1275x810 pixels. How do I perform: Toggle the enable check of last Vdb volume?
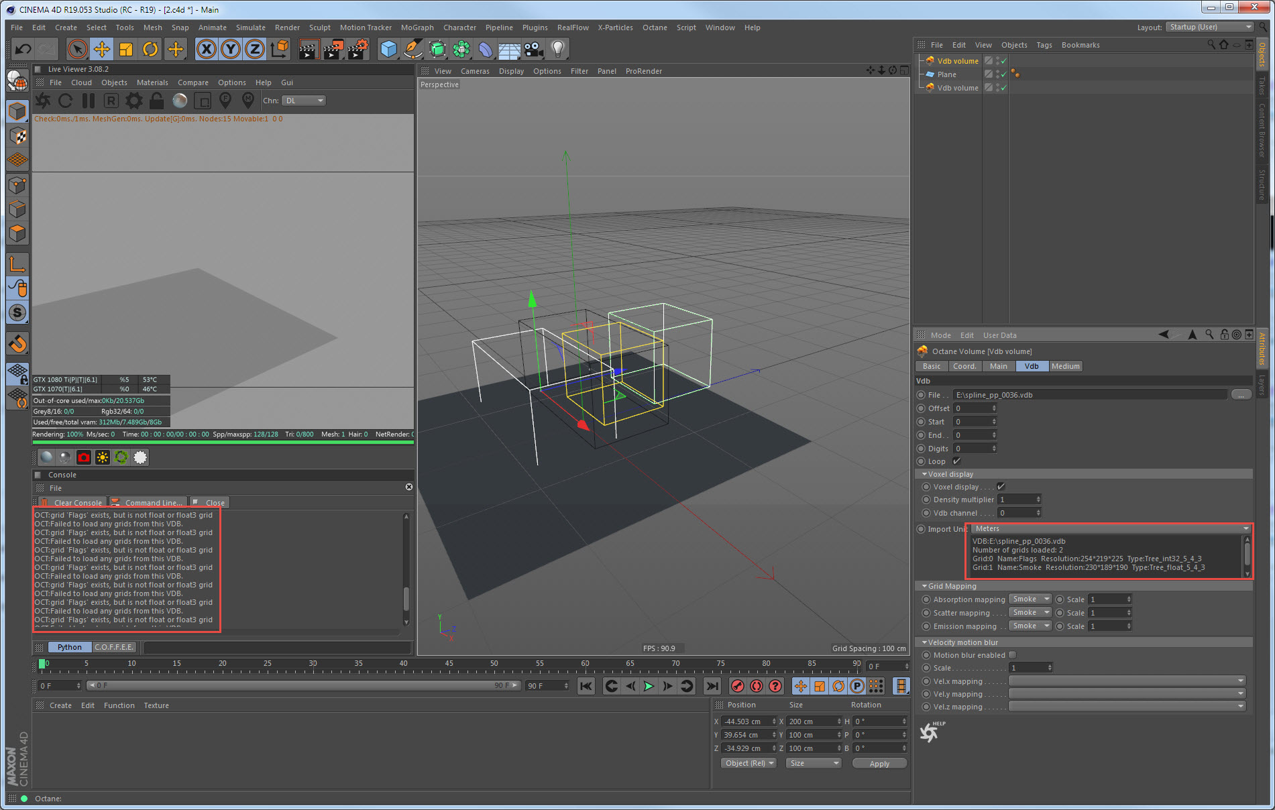(x=1003, y=88)
